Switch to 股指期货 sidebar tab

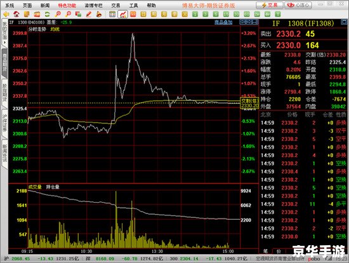(x=4, y=93)
